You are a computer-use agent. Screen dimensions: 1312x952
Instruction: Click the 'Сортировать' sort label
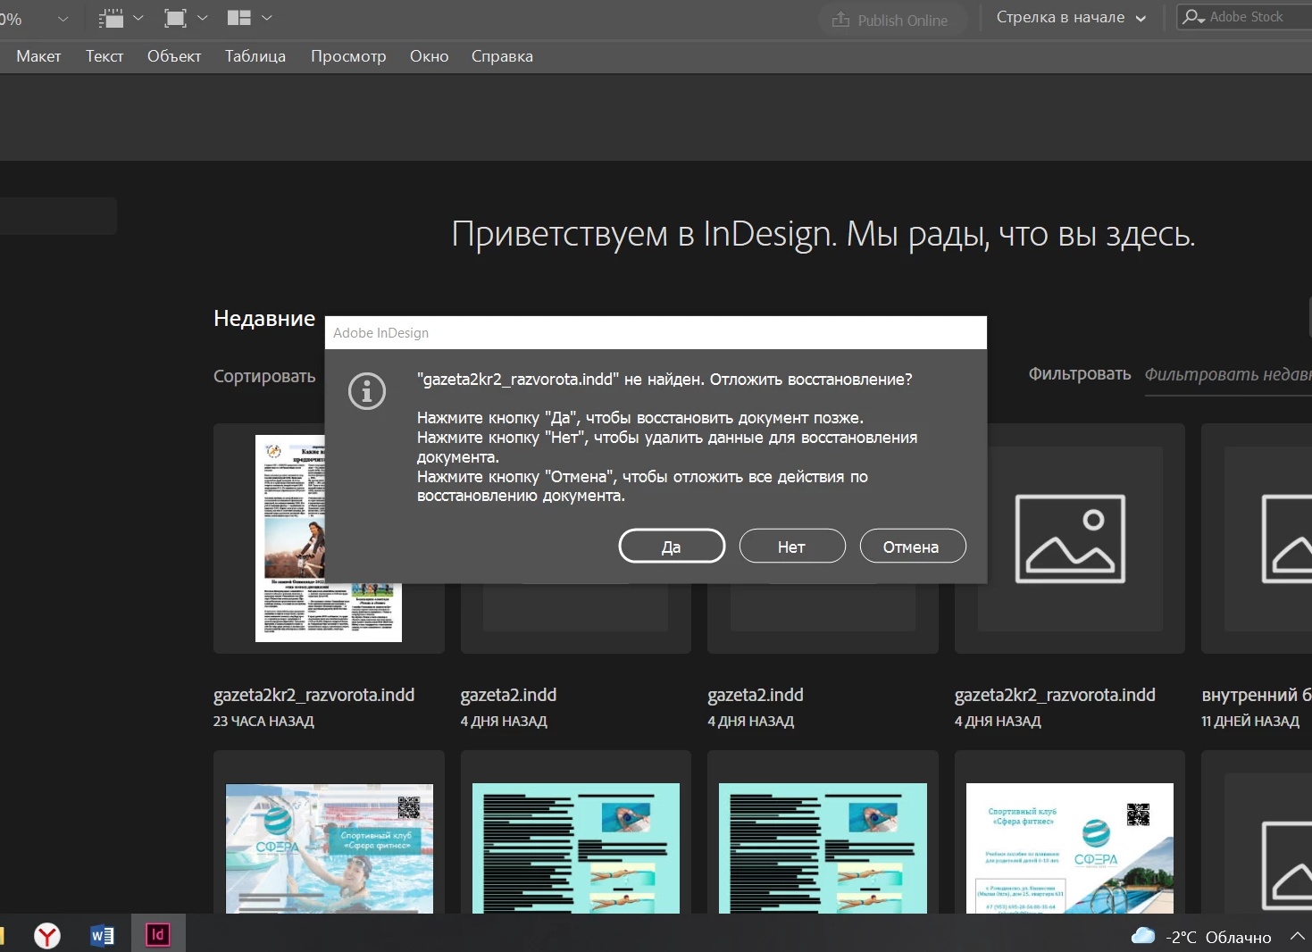pyautogui.click(x=264, y=377)
